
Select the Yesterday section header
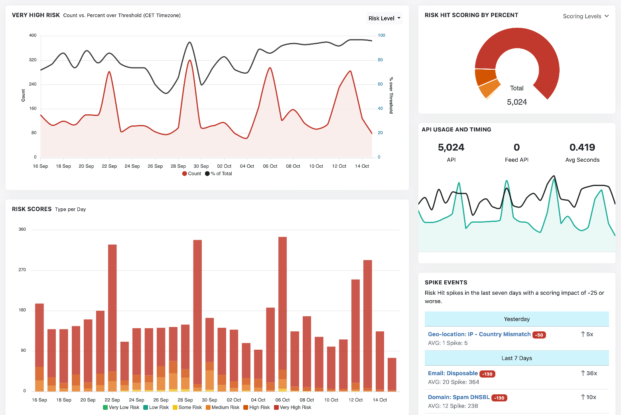click(x=517, y=319)
